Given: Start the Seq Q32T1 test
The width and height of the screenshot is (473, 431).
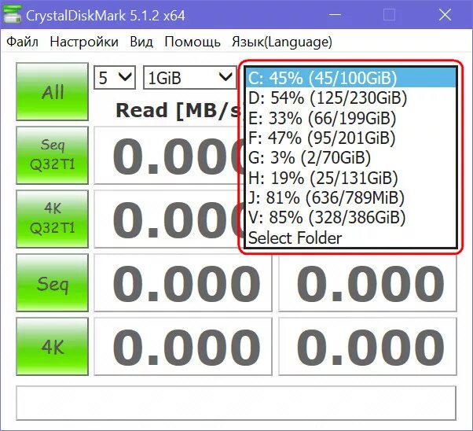Looking at the screenshot, I should click(x=52, y=155).
